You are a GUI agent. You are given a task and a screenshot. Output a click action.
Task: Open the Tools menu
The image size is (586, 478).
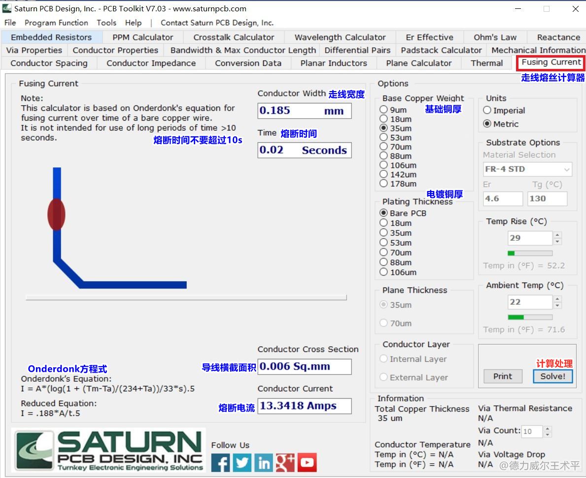pyautogui.click(x=106, y=23)
